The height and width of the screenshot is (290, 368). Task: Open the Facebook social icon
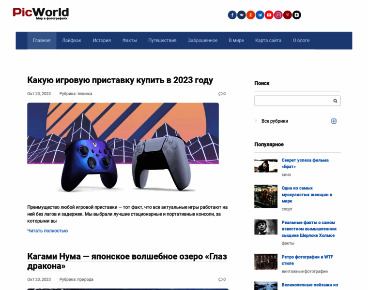click(x=232, y=15)
